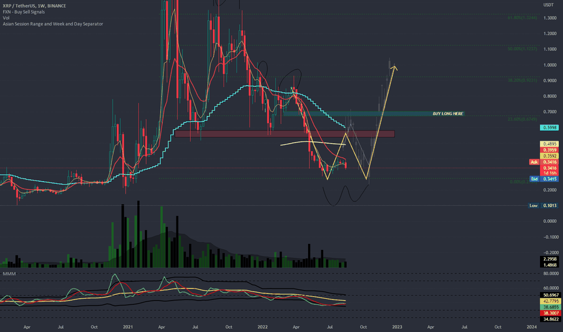Screen dimensions: 563x332
Task: Select the 'FXN - Buy Sell Signals' indicator label
Action: (24, 12)
